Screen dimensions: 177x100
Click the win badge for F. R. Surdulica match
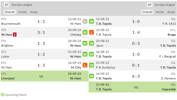click(x=92, y=65)
